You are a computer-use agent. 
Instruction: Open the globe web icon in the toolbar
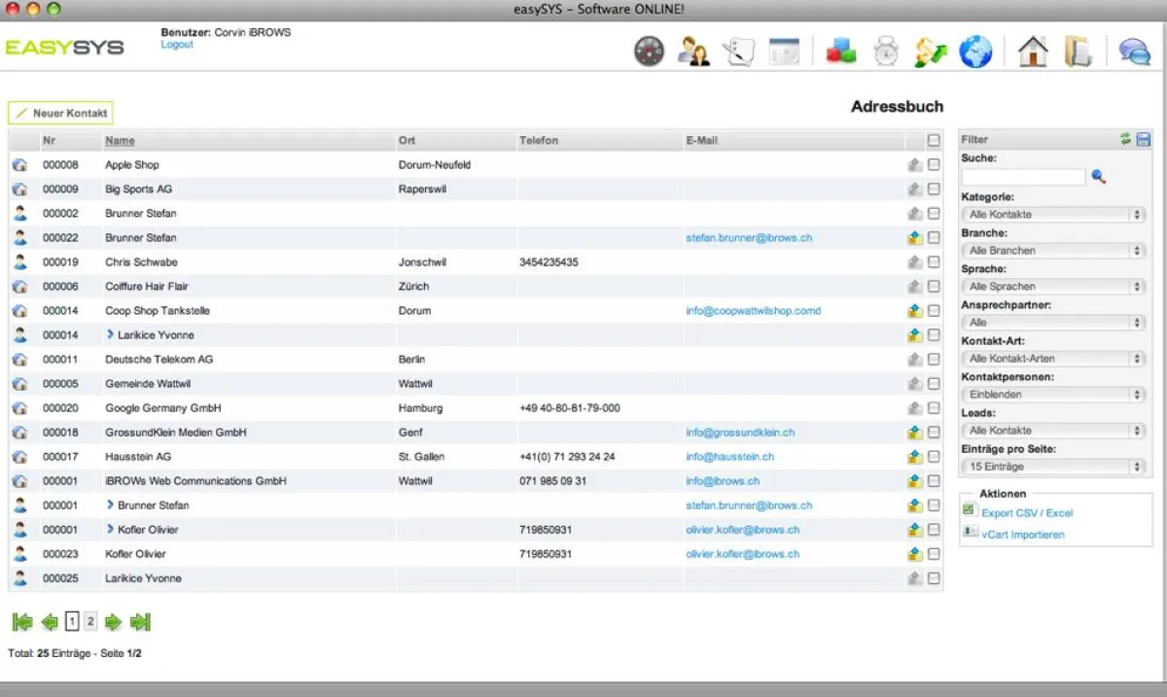(x=975, y=51)
